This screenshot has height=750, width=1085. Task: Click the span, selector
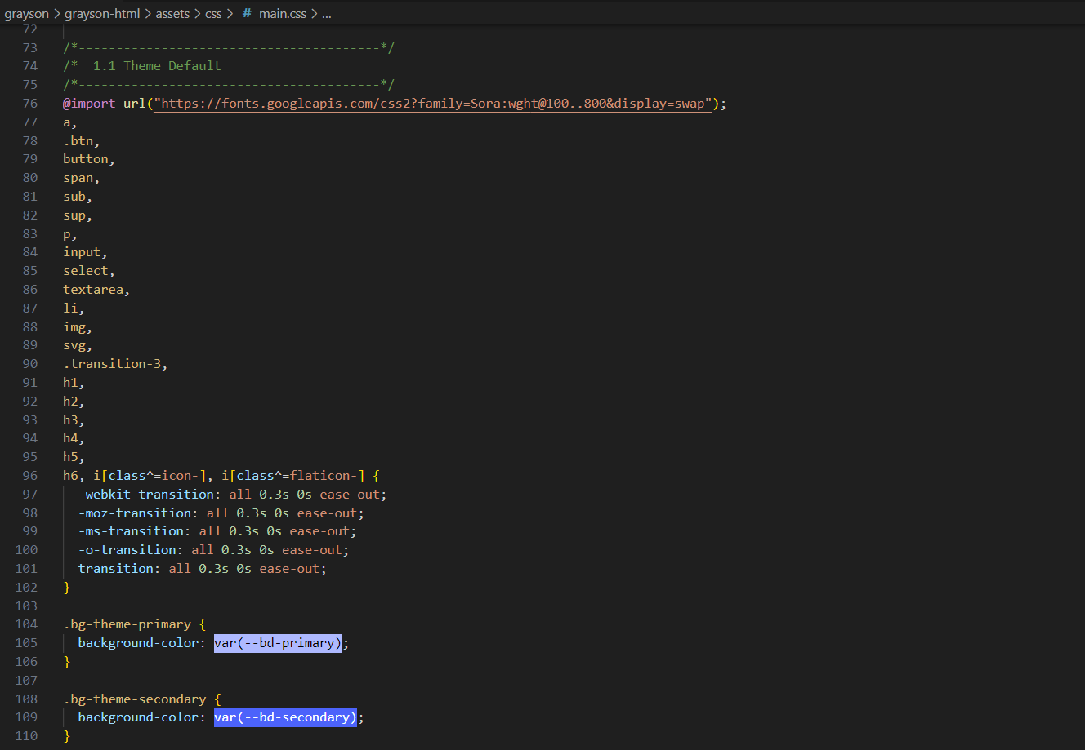[82, 178]
